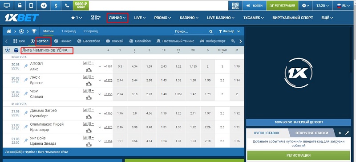Switch to the 1 период tab
The width and height of the screenshot is (356, 162).
[x=69, y=31]
